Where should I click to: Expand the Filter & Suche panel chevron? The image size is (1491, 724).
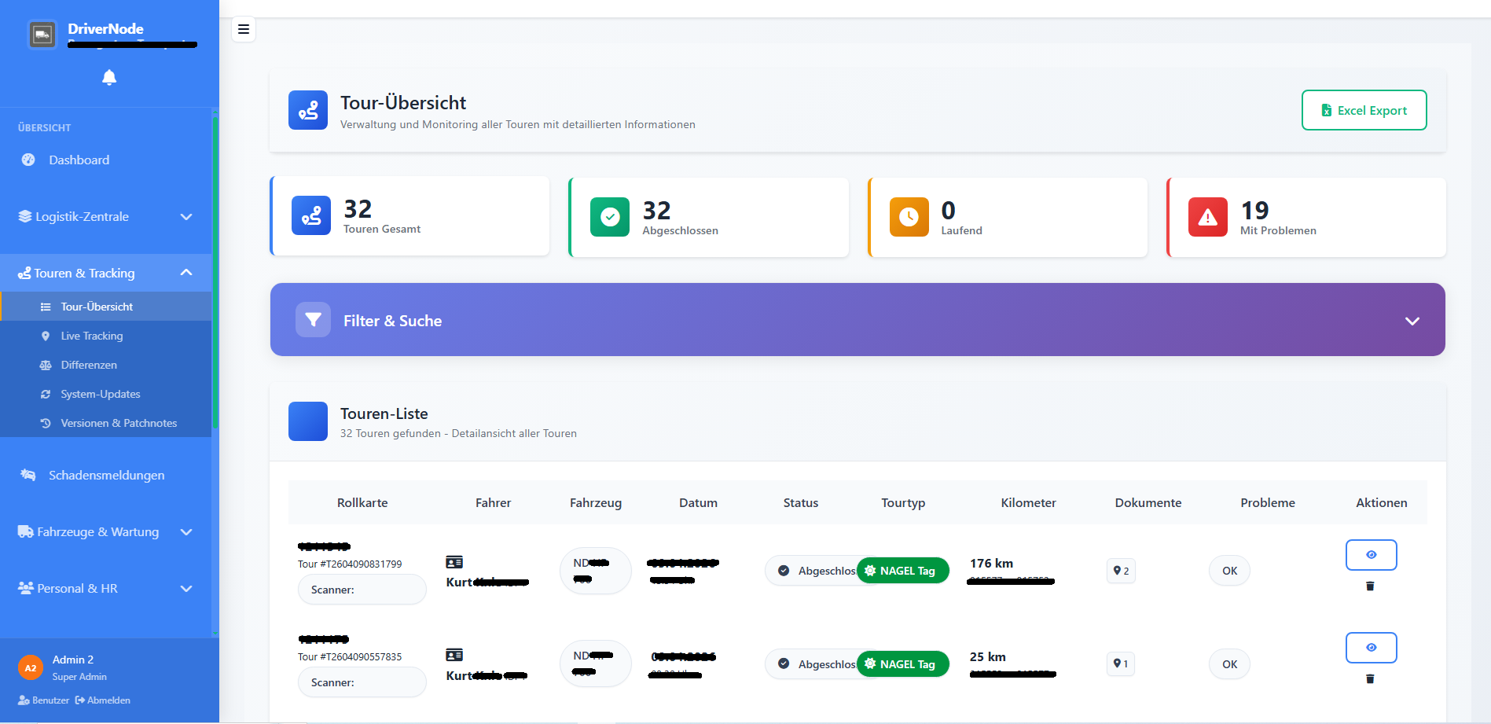click(1412, 321)
